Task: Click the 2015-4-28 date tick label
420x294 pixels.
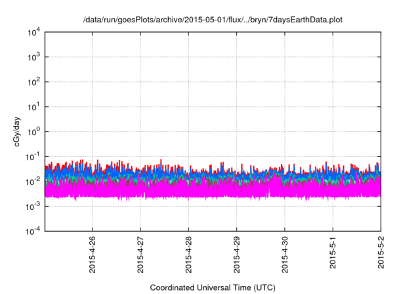Action: 188,255
